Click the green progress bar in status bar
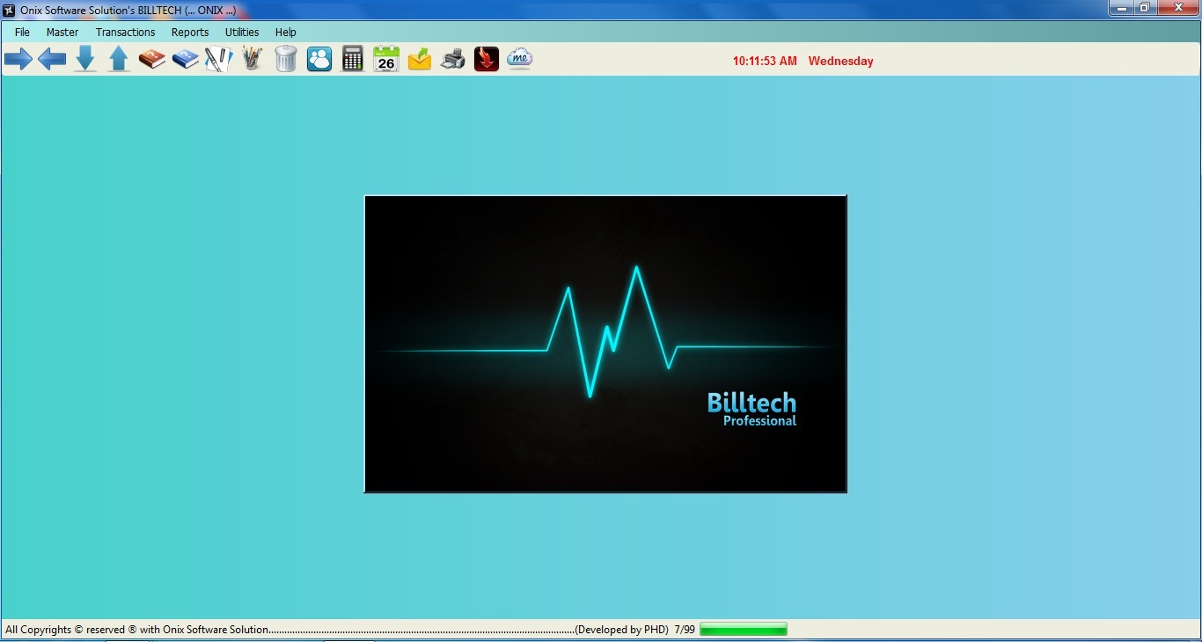1202x642 pixels. coord(744,629)
